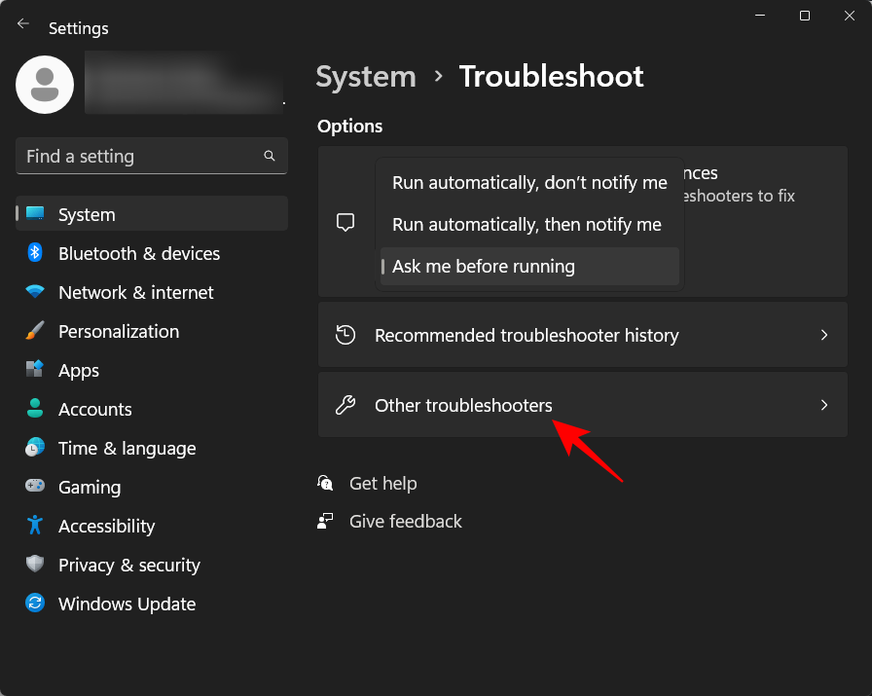
Task: Open Accounts settings from the sidebar
Action: 36,409
